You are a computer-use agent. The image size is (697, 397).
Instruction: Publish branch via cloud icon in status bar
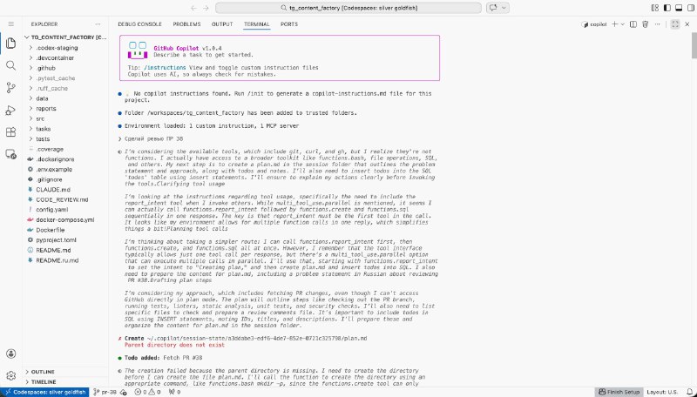124,392
